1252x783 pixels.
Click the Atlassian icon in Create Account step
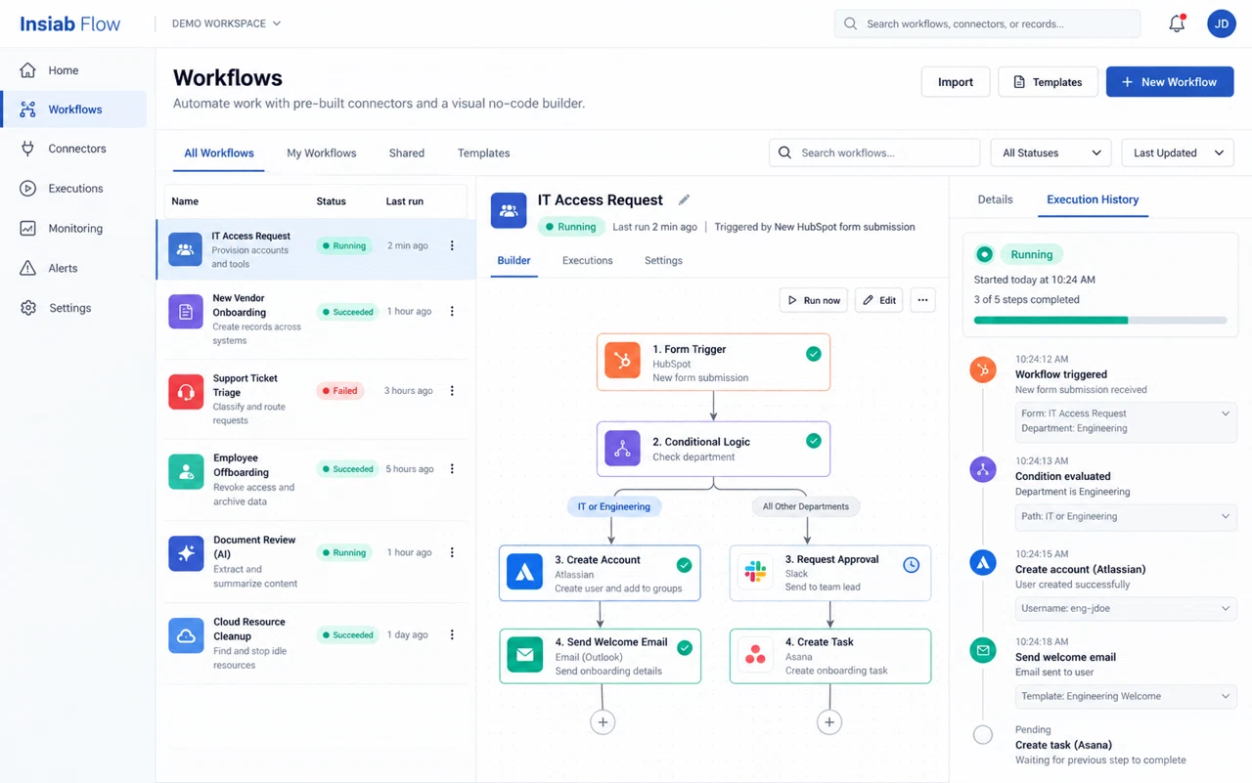tap(524, 572)
